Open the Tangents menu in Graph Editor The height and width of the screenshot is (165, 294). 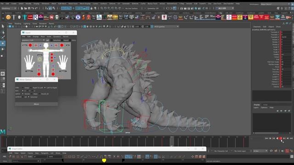click(x=45, y=153)
